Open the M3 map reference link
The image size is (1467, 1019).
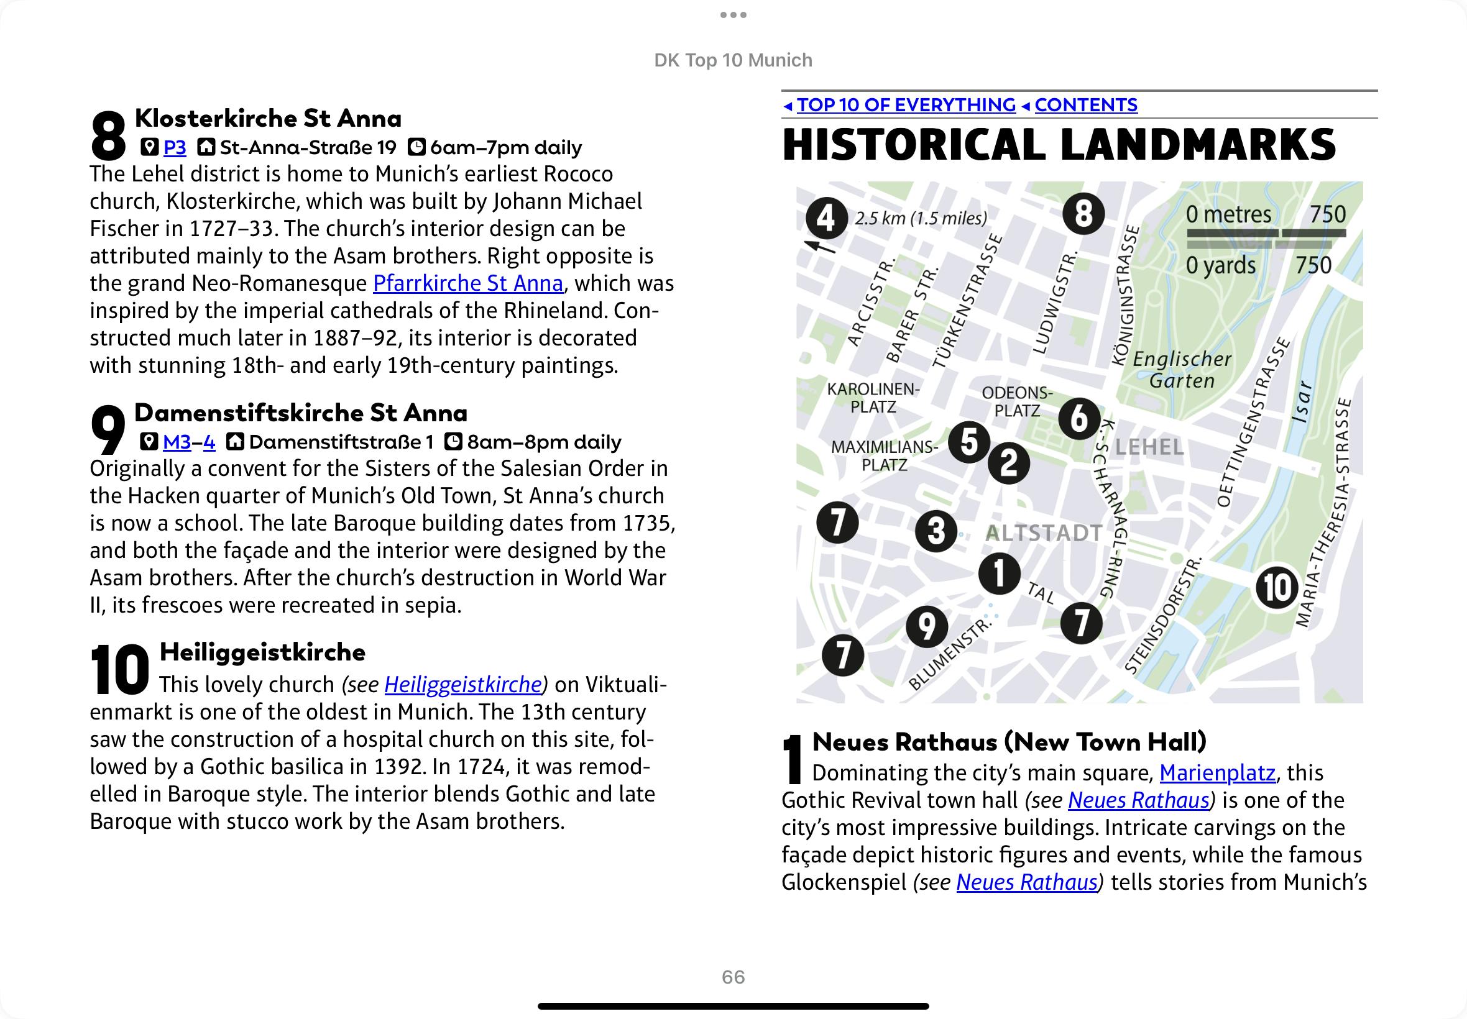(x=177, y=442)
